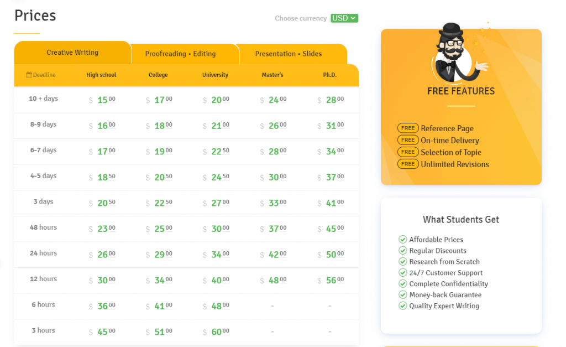Select the 6-7 days deadline row label

tap(43, 149)
